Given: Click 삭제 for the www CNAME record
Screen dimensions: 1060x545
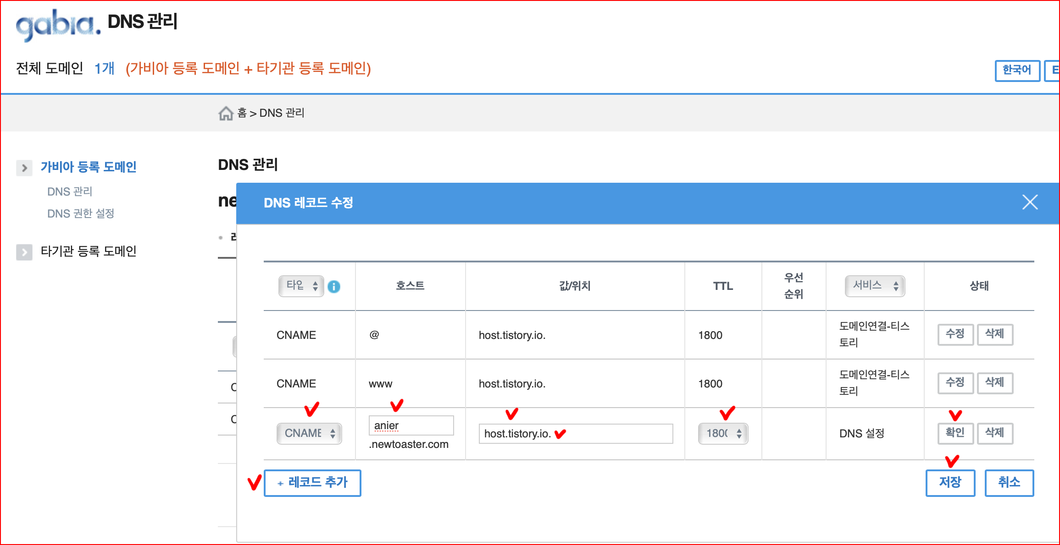Looking at the screenshot, I should tap(994, 383).
